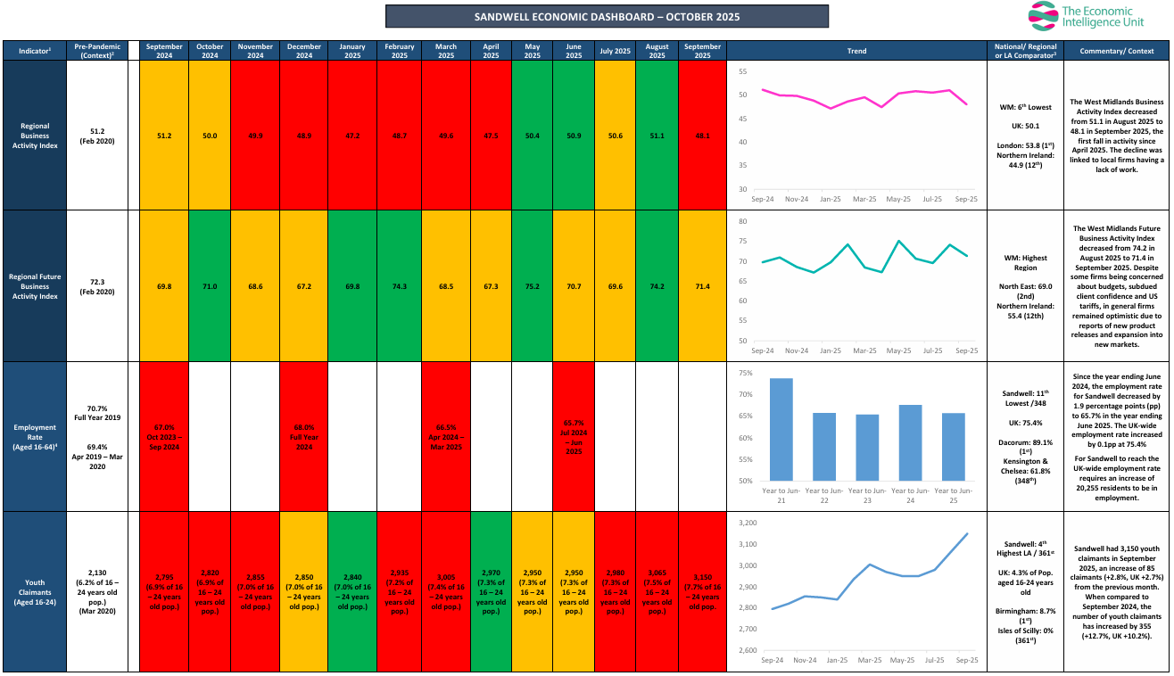Click the amber 50.0 cell for October 2024
1174x676 pixels.
[x=210, y=136]
